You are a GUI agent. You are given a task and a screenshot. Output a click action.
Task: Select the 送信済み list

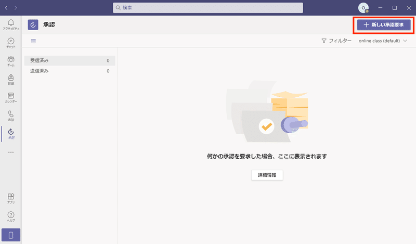click(70, 71)
